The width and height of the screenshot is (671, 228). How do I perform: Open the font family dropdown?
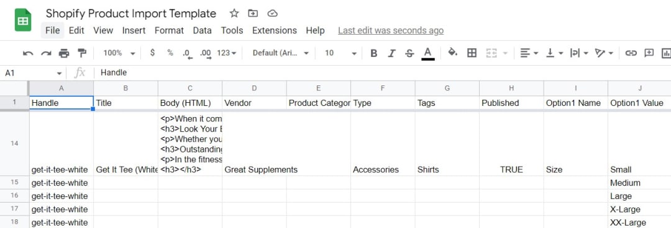[x=281, y=53]
